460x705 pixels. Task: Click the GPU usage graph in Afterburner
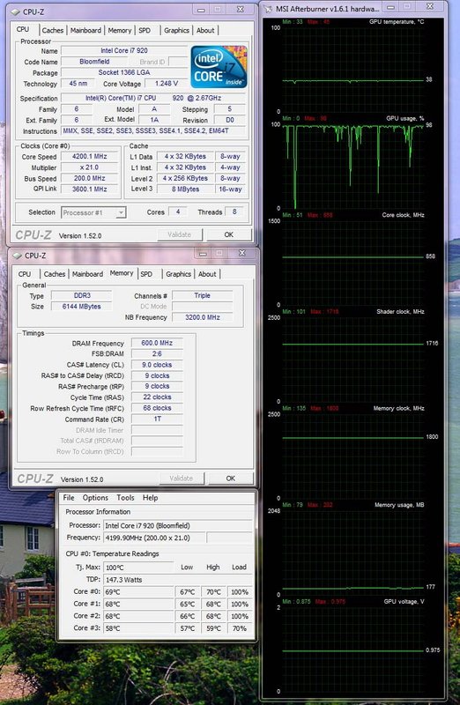353,167
